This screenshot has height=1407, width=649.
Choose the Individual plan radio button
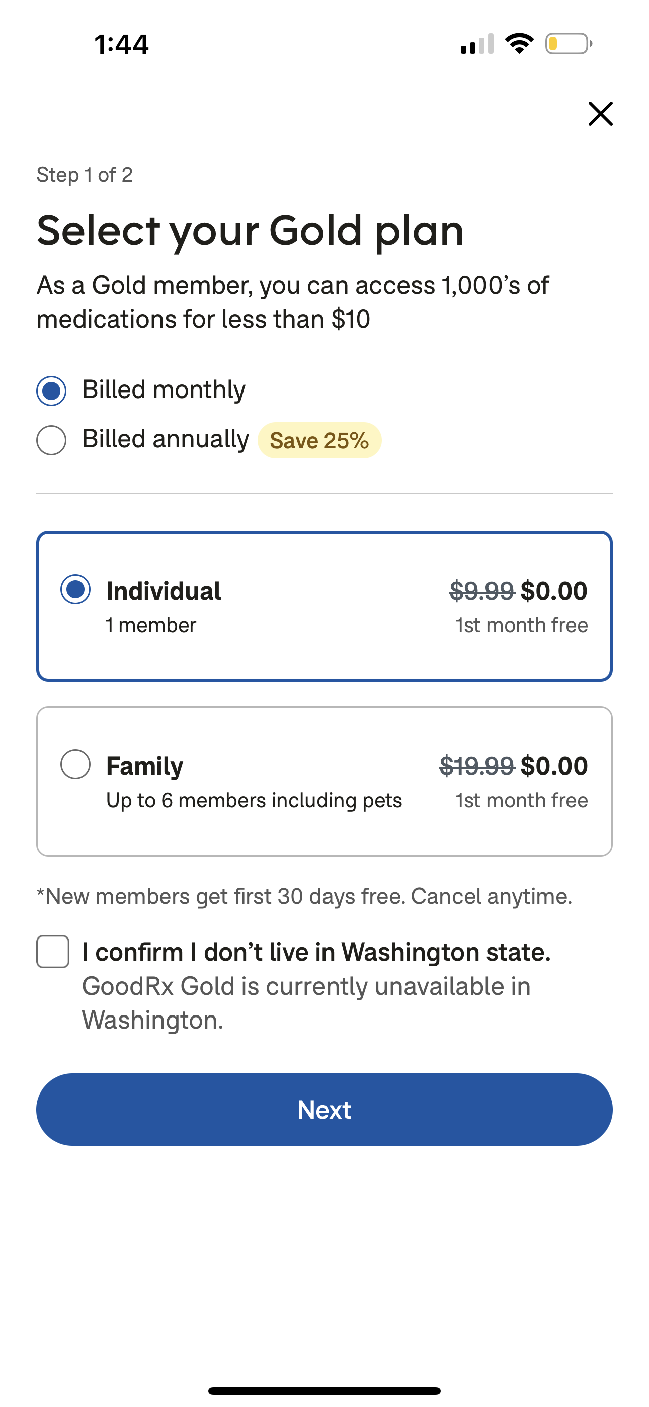(x=75, y=589)
